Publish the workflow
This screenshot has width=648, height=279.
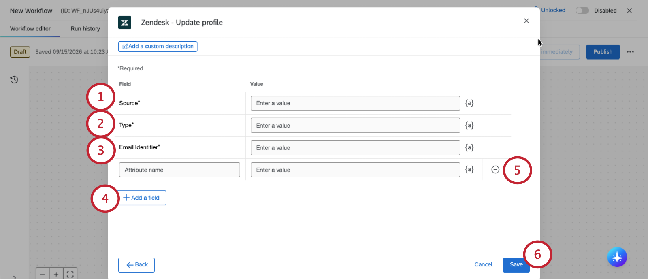tap(603, 52)
